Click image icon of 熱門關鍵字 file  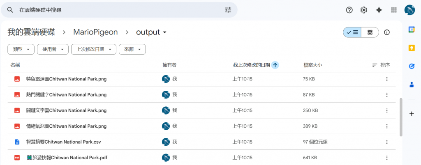pyautogui.click(x=17, y=95)
